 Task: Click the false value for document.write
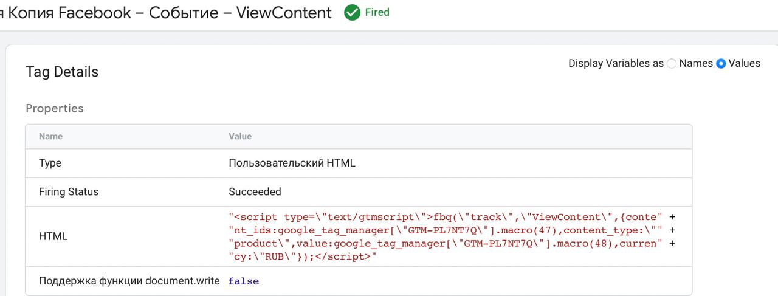pyautogui.click(x=244, y=281)
